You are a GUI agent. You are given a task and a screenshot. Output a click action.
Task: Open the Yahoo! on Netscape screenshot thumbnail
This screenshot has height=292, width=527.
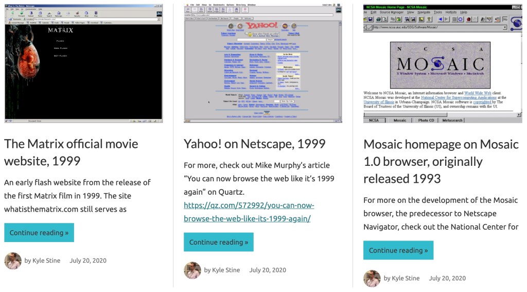262,63
